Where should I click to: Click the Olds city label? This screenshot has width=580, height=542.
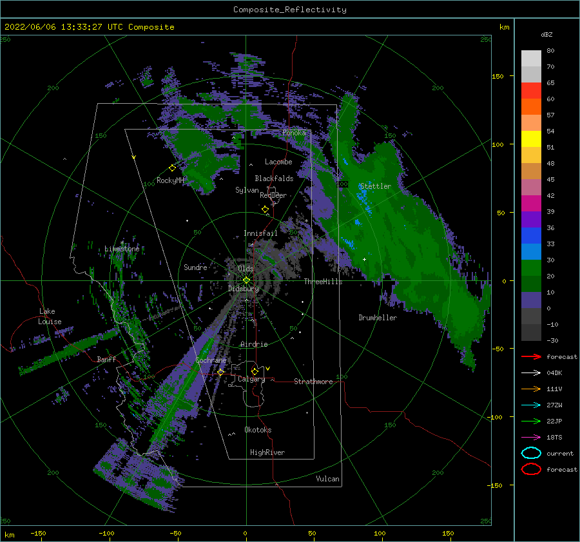pyautogui.click(x=246, y=269)
